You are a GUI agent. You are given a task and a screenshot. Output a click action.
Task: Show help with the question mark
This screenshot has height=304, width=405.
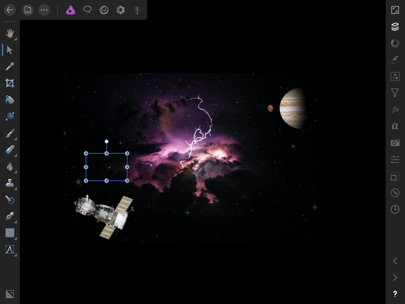395,294
